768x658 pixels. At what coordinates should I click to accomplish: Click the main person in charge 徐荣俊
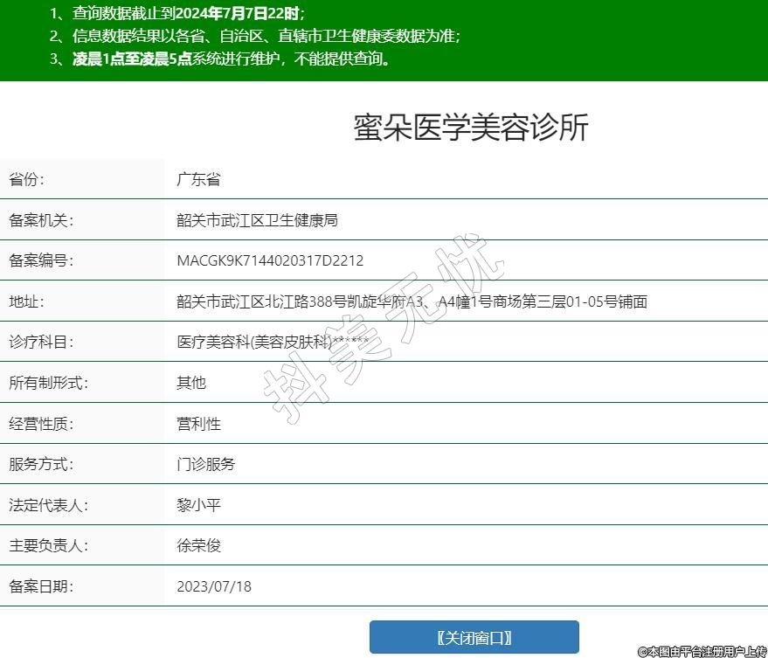pos(198,545)
